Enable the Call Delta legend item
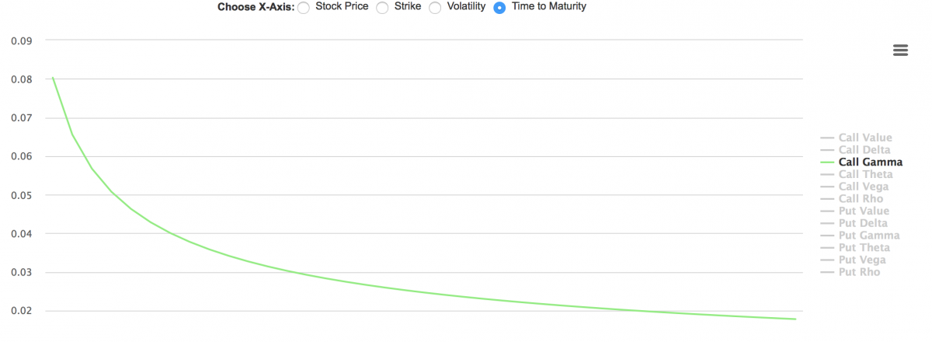932x342 pixels. [x=864, y=150]
